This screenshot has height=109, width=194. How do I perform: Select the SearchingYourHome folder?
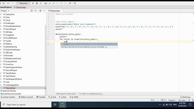pyautogui.click(x=14, y=67)
